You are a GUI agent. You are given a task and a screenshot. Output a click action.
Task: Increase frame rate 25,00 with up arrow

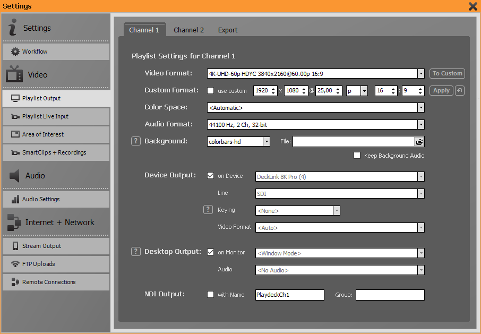coord(338,88)
